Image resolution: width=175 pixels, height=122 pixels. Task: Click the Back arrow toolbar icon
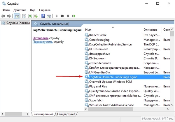pyautogui.click(x=3, y=16)
